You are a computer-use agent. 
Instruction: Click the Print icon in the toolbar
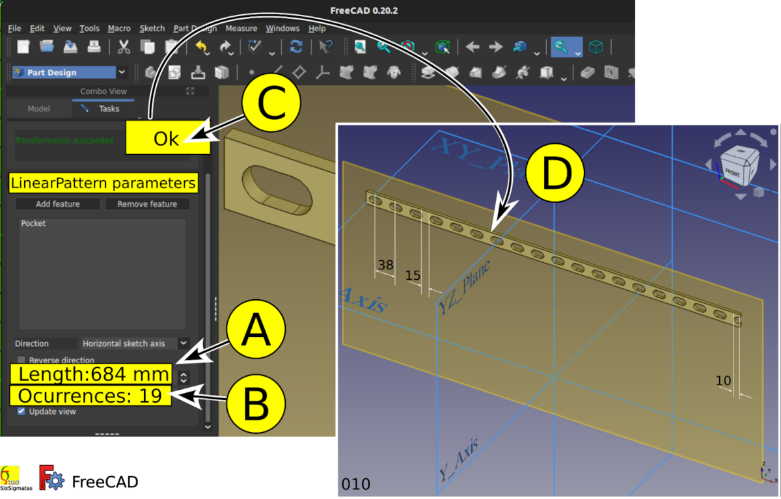click(94, 47)
